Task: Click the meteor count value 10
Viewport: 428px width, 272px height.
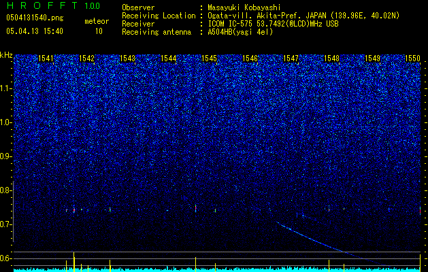Action: click(x=99, y=31)
